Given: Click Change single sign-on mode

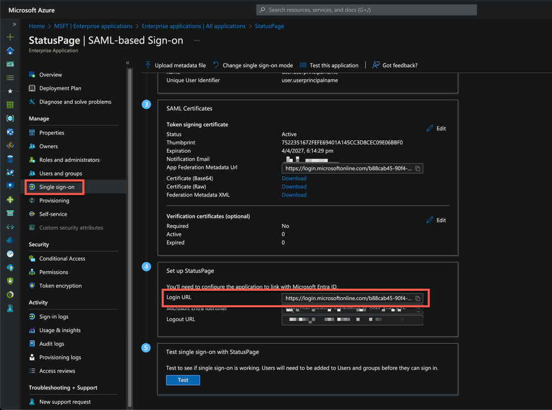Looking at the screenshot, I should [253, 65].
